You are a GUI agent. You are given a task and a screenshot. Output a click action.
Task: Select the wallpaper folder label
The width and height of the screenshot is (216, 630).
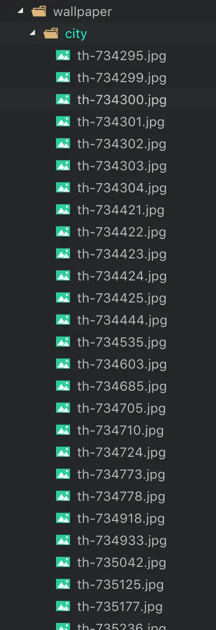click(x=82, y=12)
